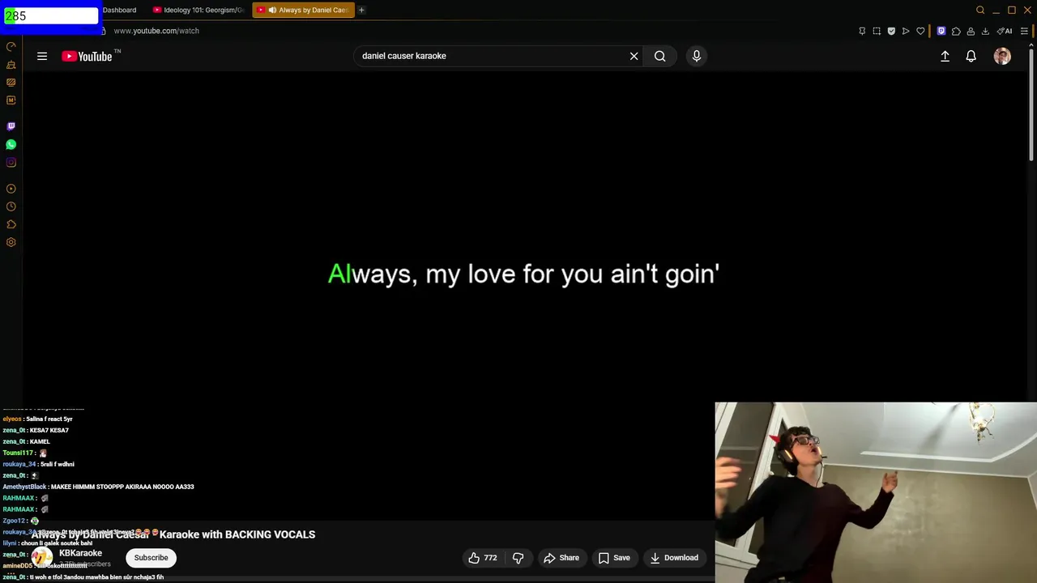
Task: Open the YouTube upload/create button
Action: click(945, 56)
